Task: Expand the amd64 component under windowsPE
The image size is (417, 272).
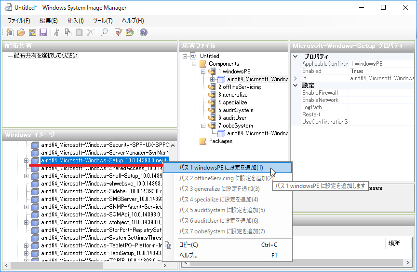Action: pyautogui.click(x=212, y=79)
